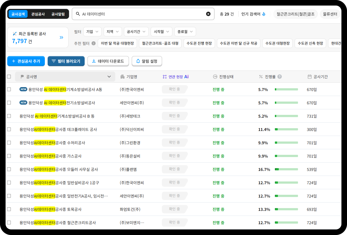Screen dimensions: 347x235
Task: Click the calendar icon in 공사기간 header
Action: [x=309, y=77]
